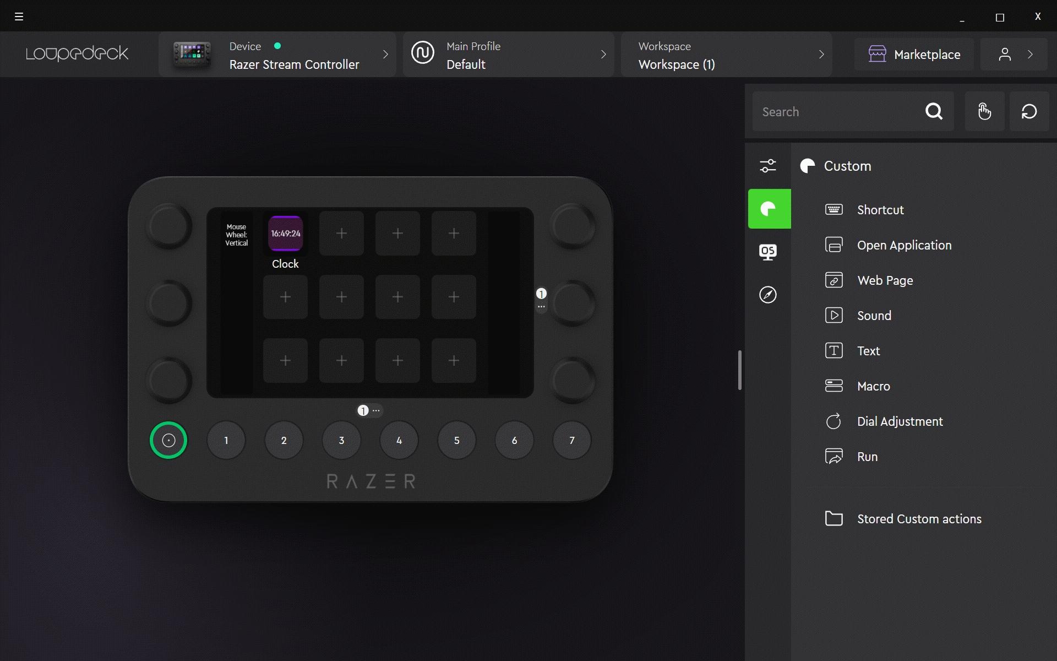Open the OS actions tab icon
This screenshot has height=661, width=1057.
(x=768, y=252)
